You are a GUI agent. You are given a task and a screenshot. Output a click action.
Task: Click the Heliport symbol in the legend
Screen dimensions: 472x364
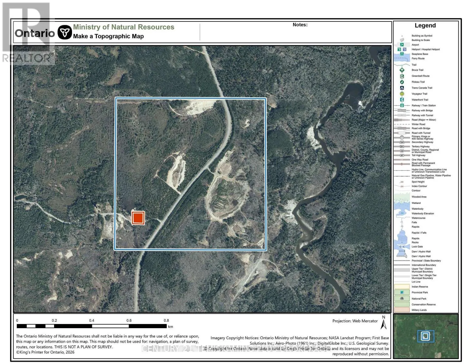[x=399, y=49]
